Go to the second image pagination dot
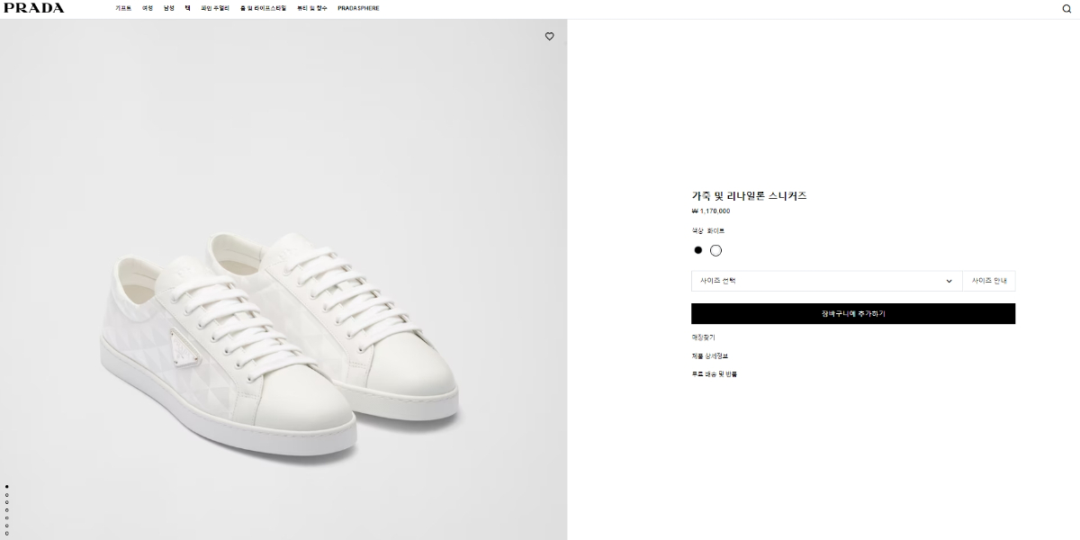Image resolution: width=1080 pixels, height=540 pixels. [7, 494]
